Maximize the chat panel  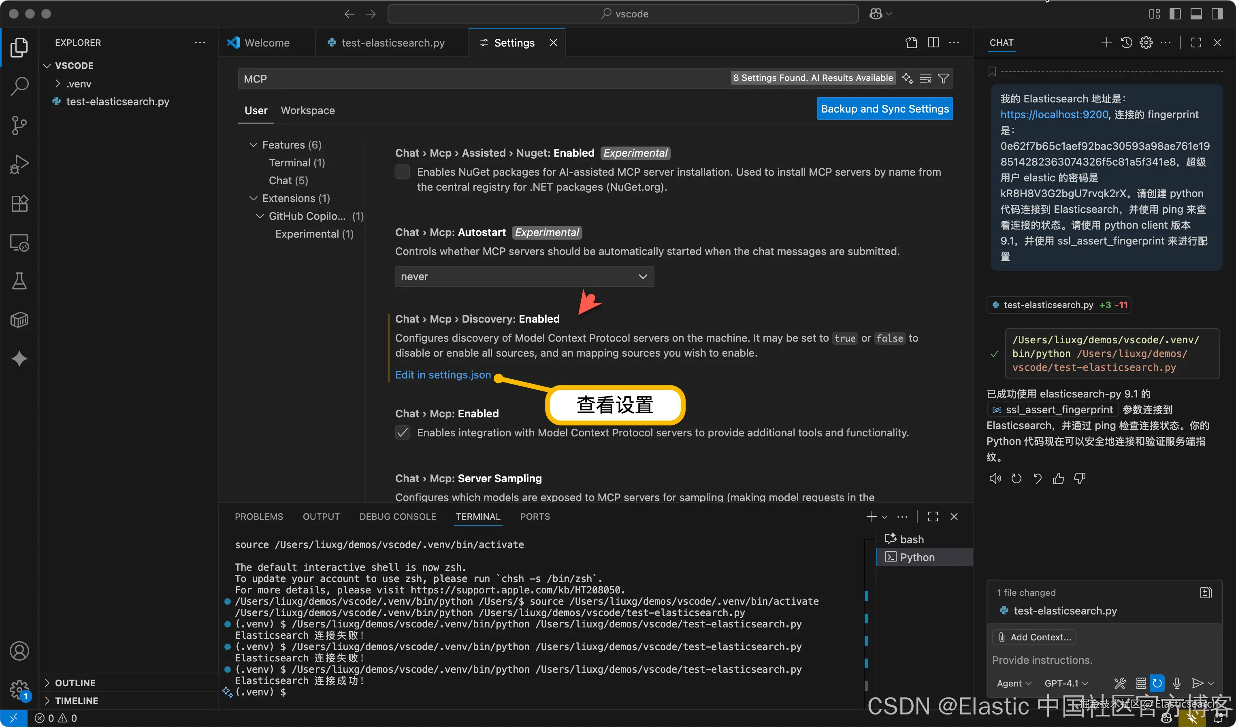[1196, 43]
